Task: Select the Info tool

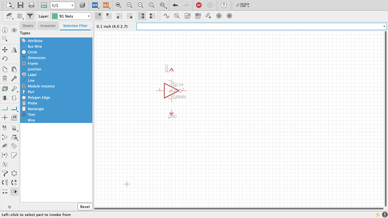Action: (5, 30)
